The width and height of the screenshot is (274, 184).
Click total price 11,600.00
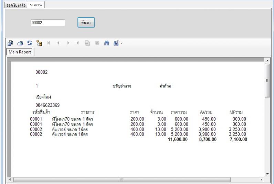tap(178, 139)
